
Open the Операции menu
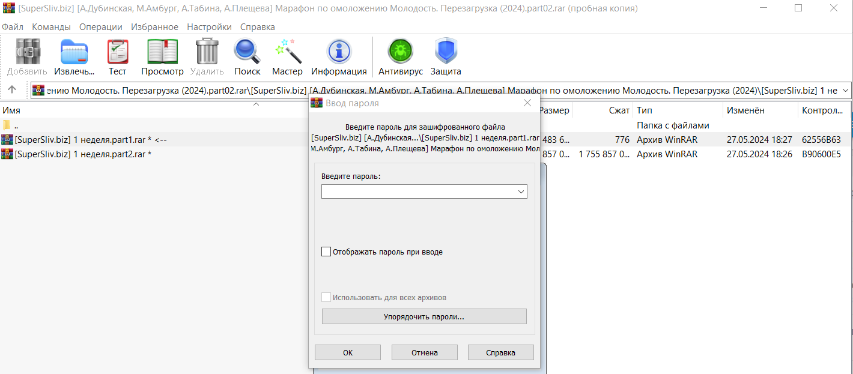[x=101, y=27]
